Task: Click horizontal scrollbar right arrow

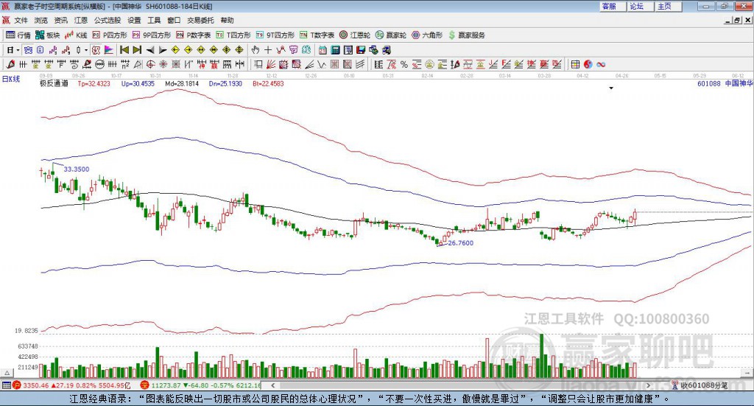Action: point(648,385)
